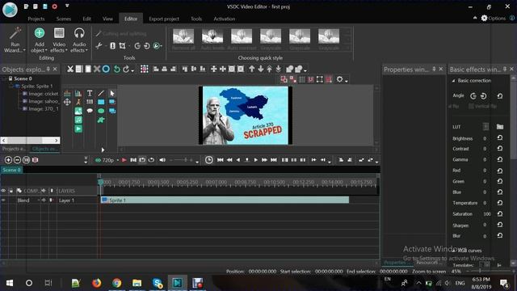517x291 pixels.
Task: Toggle visibility eye of Layer 1
Action: tap(3, 200)
